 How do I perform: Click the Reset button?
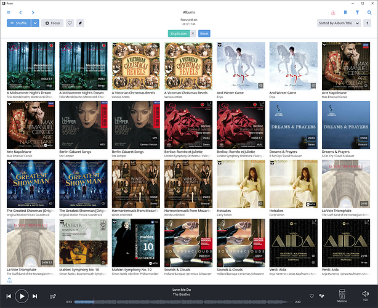pyautogui.click(x=204, y=33)
